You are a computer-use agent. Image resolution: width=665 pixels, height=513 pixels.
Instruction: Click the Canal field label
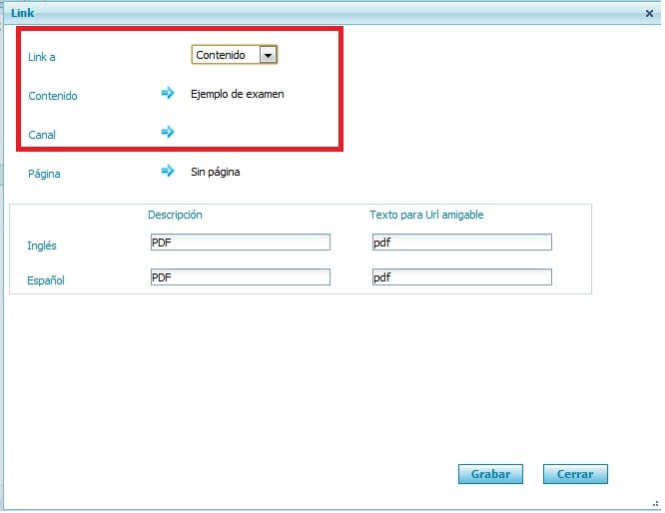coord(42,135)
